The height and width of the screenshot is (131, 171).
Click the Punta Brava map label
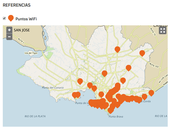pos(116,117)
